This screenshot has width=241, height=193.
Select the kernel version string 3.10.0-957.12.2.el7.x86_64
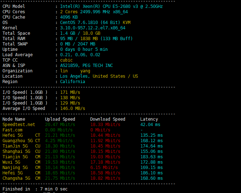(x=93, y=28)
